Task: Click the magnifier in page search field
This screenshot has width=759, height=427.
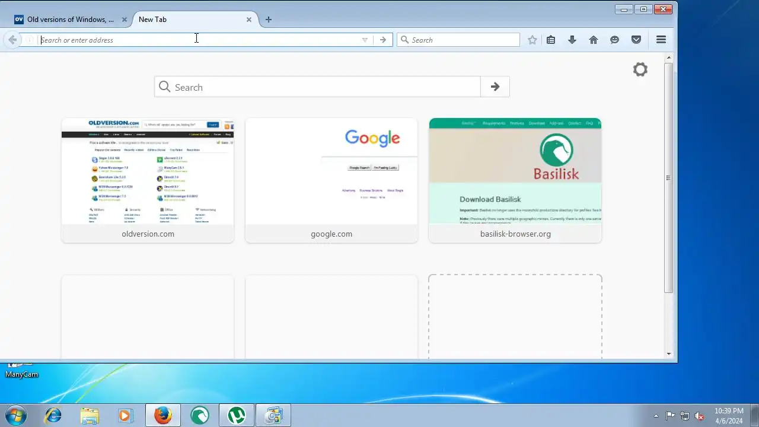Action: [x=165, y=87]
